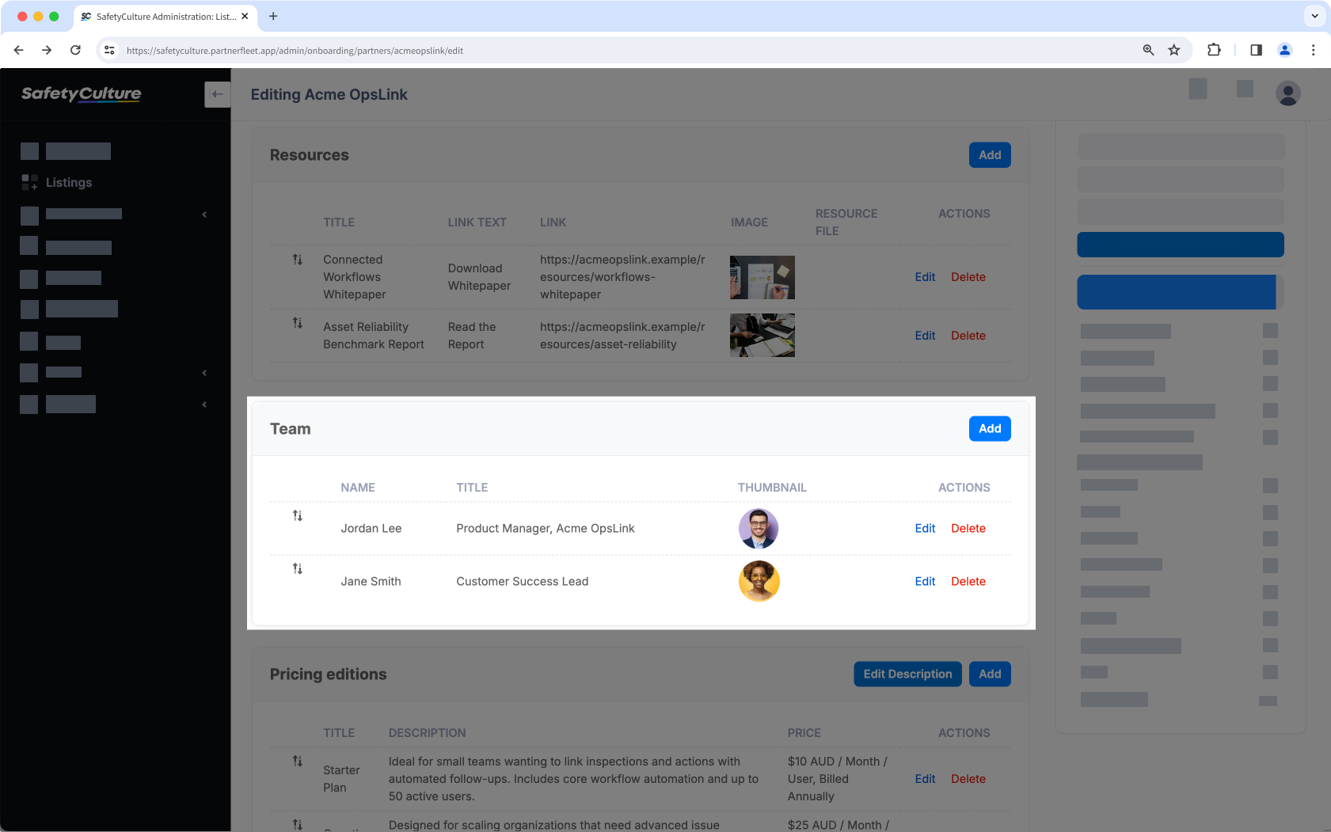Click Jane Smith's thumbnail photo
The height and width of the screenshot is (832, 1331).
click(759, 581)
